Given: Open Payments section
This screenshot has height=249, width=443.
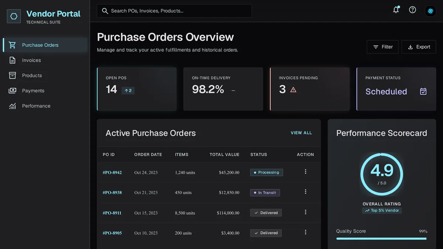Looking at the screenshot, I should [x=45, y=90].
